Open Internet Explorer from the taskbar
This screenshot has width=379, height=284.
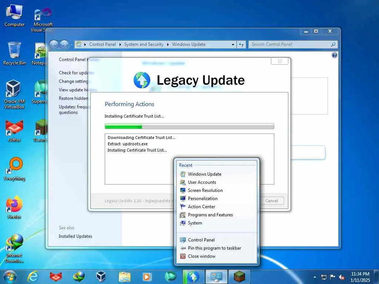(x=33, y=277)
